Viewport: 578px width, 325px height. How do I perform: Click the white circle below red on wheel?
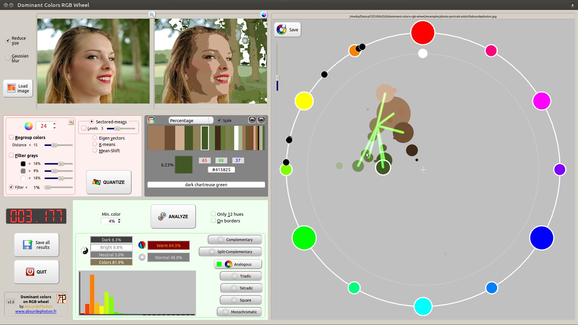[423, 53]
